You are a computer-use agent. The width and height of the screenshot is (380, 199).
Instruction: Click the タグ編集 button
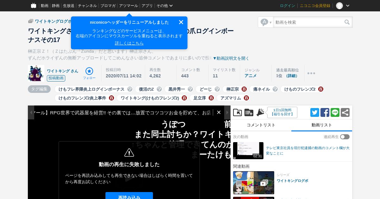click(x=39, y=89)
